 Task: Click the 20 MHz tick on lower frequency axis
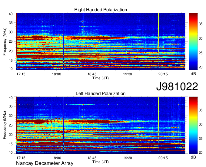coord(11,135)
